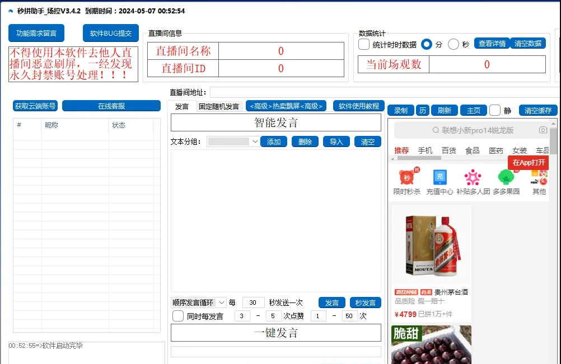Enable the 统计时时数据 checkbox

point(364,44)
